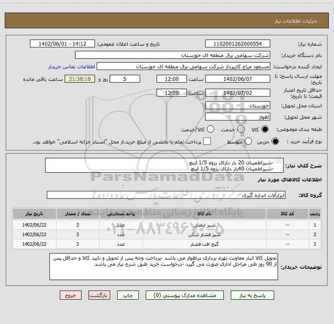Click the کد کالا column header
Screen dimensions: 334x324
287,214
